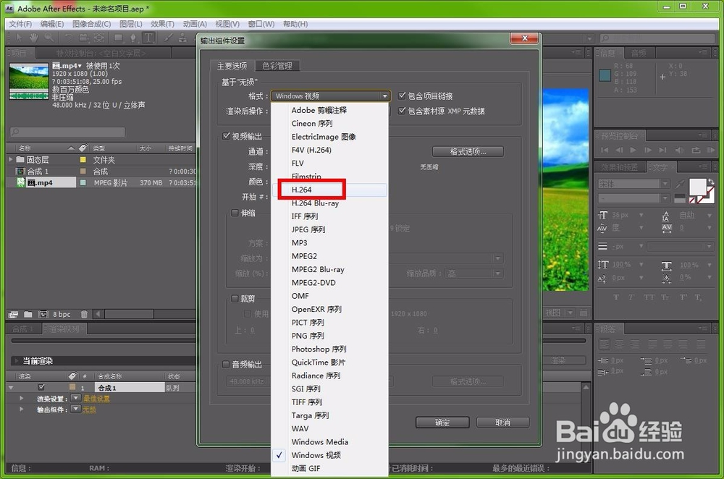
Task: Enable 伸缩 checkbox
Action: point(235,213)
